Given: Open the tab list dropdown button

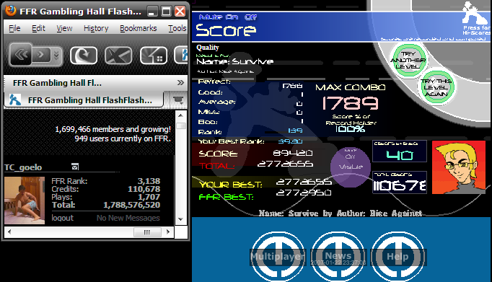Looking at the screenshot, I should tap(178, 100).
